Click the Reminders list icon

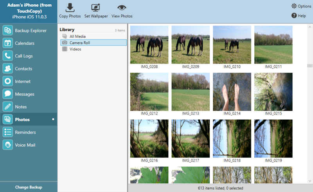point(8,132)
